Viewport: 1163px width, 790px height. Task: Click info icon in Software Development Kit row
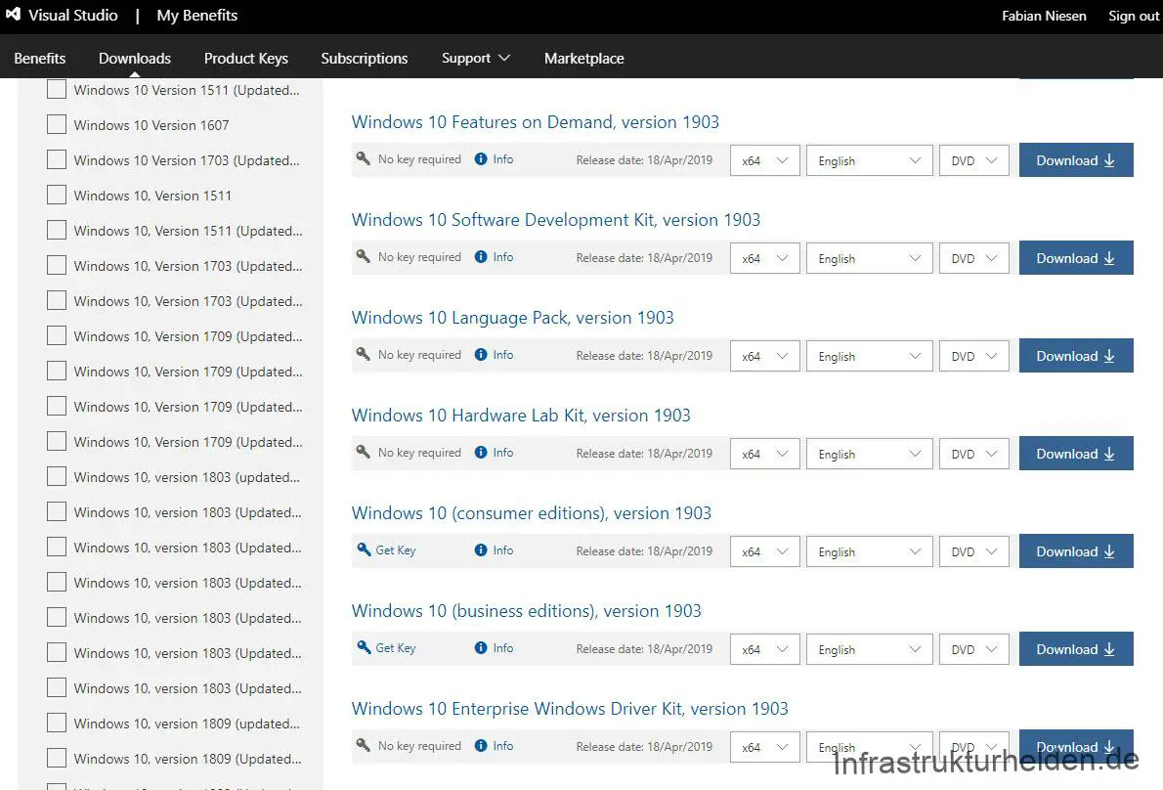point(481,257)
